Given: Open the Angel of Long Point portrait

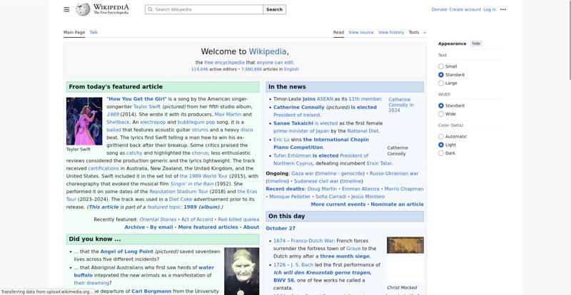Looking at the screenshot, I should tap(241, 271).
